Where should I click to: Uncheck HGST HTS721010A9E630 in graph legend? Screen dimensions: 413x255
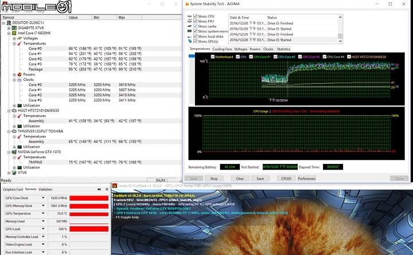pyautogui.click(x=349, y=57)
